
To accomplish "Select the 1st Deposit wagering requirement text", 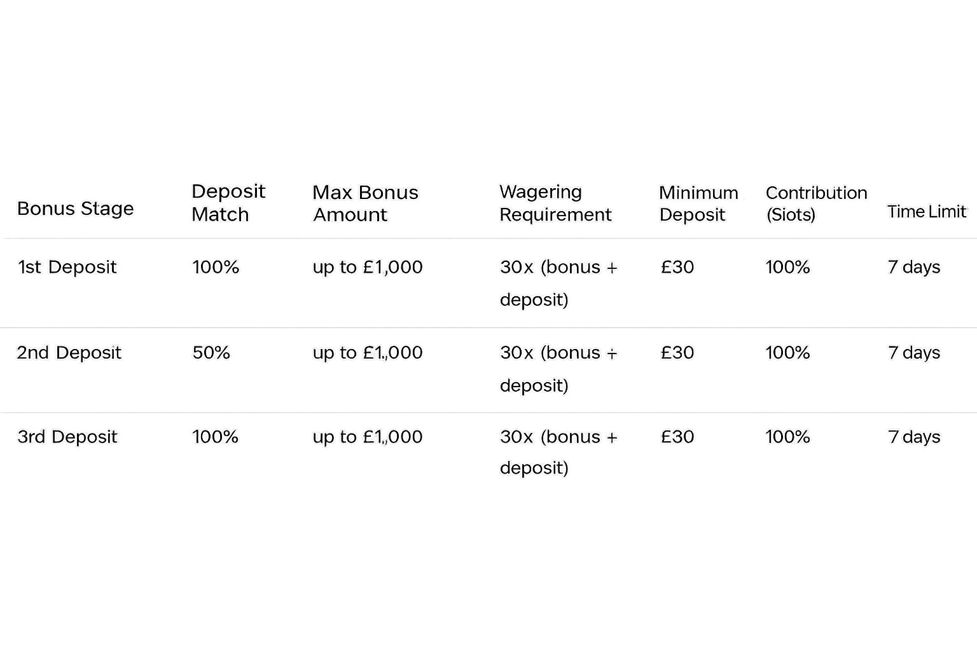I will [558, 283].
